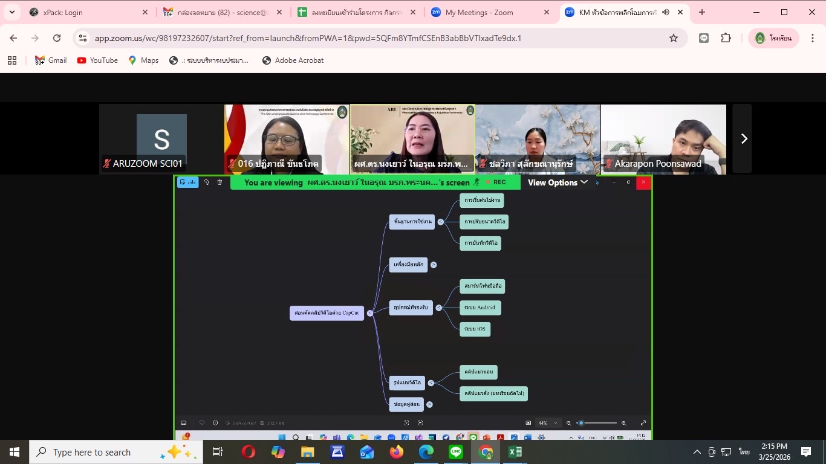Switch to the My Meetings - Zoom tab
Screen dimensions: 826x464
[490, 12]
